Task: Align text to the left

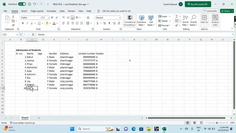Action: [x=63, y=23]
